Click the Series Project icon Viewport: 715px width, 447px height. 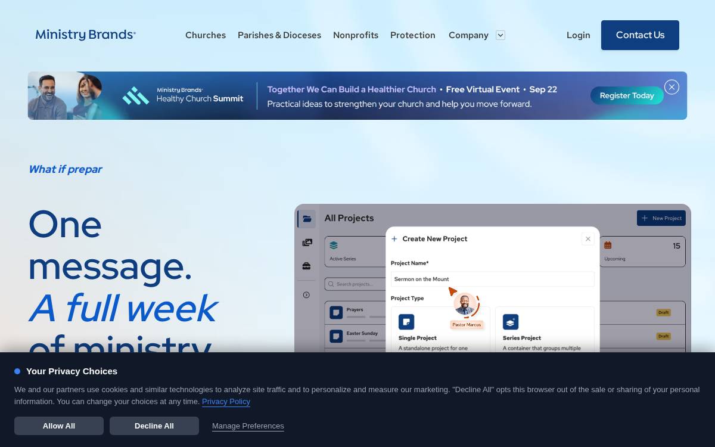511,322
